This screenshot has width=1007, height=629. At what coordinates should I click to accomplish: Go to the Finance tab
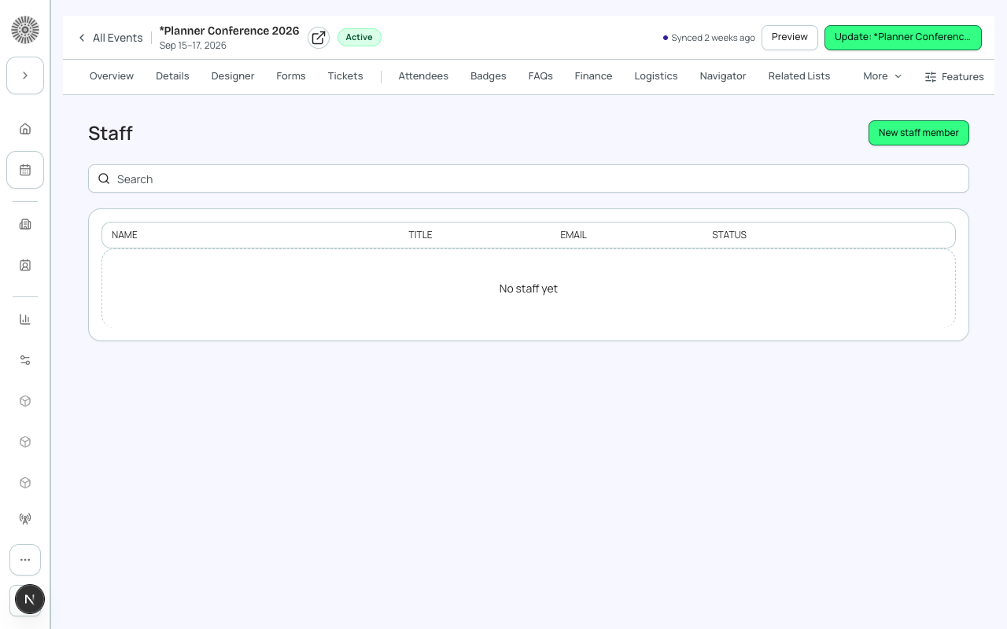(593, 76)
